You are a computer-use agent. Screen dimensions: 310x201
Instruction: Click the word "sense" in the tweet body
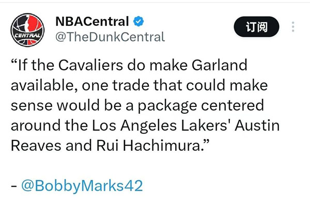tap(32, 106)
